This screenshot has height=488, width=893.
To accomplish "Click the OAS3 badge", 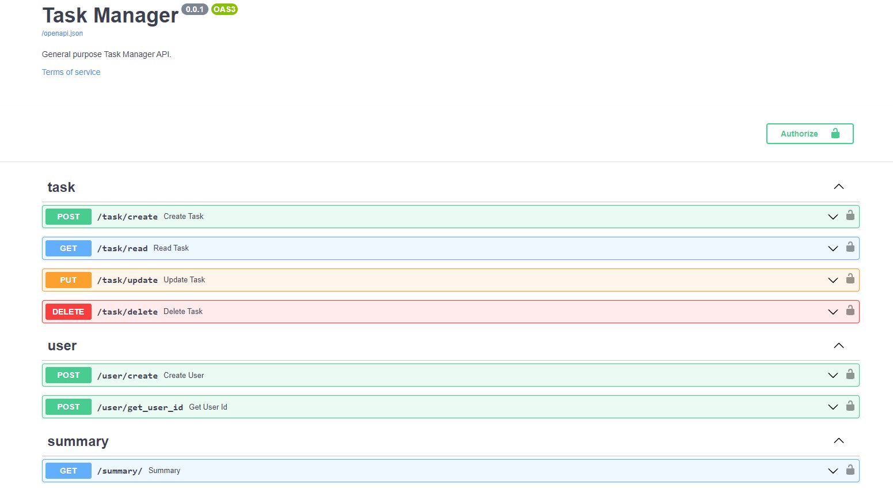I will coord(224,9).
